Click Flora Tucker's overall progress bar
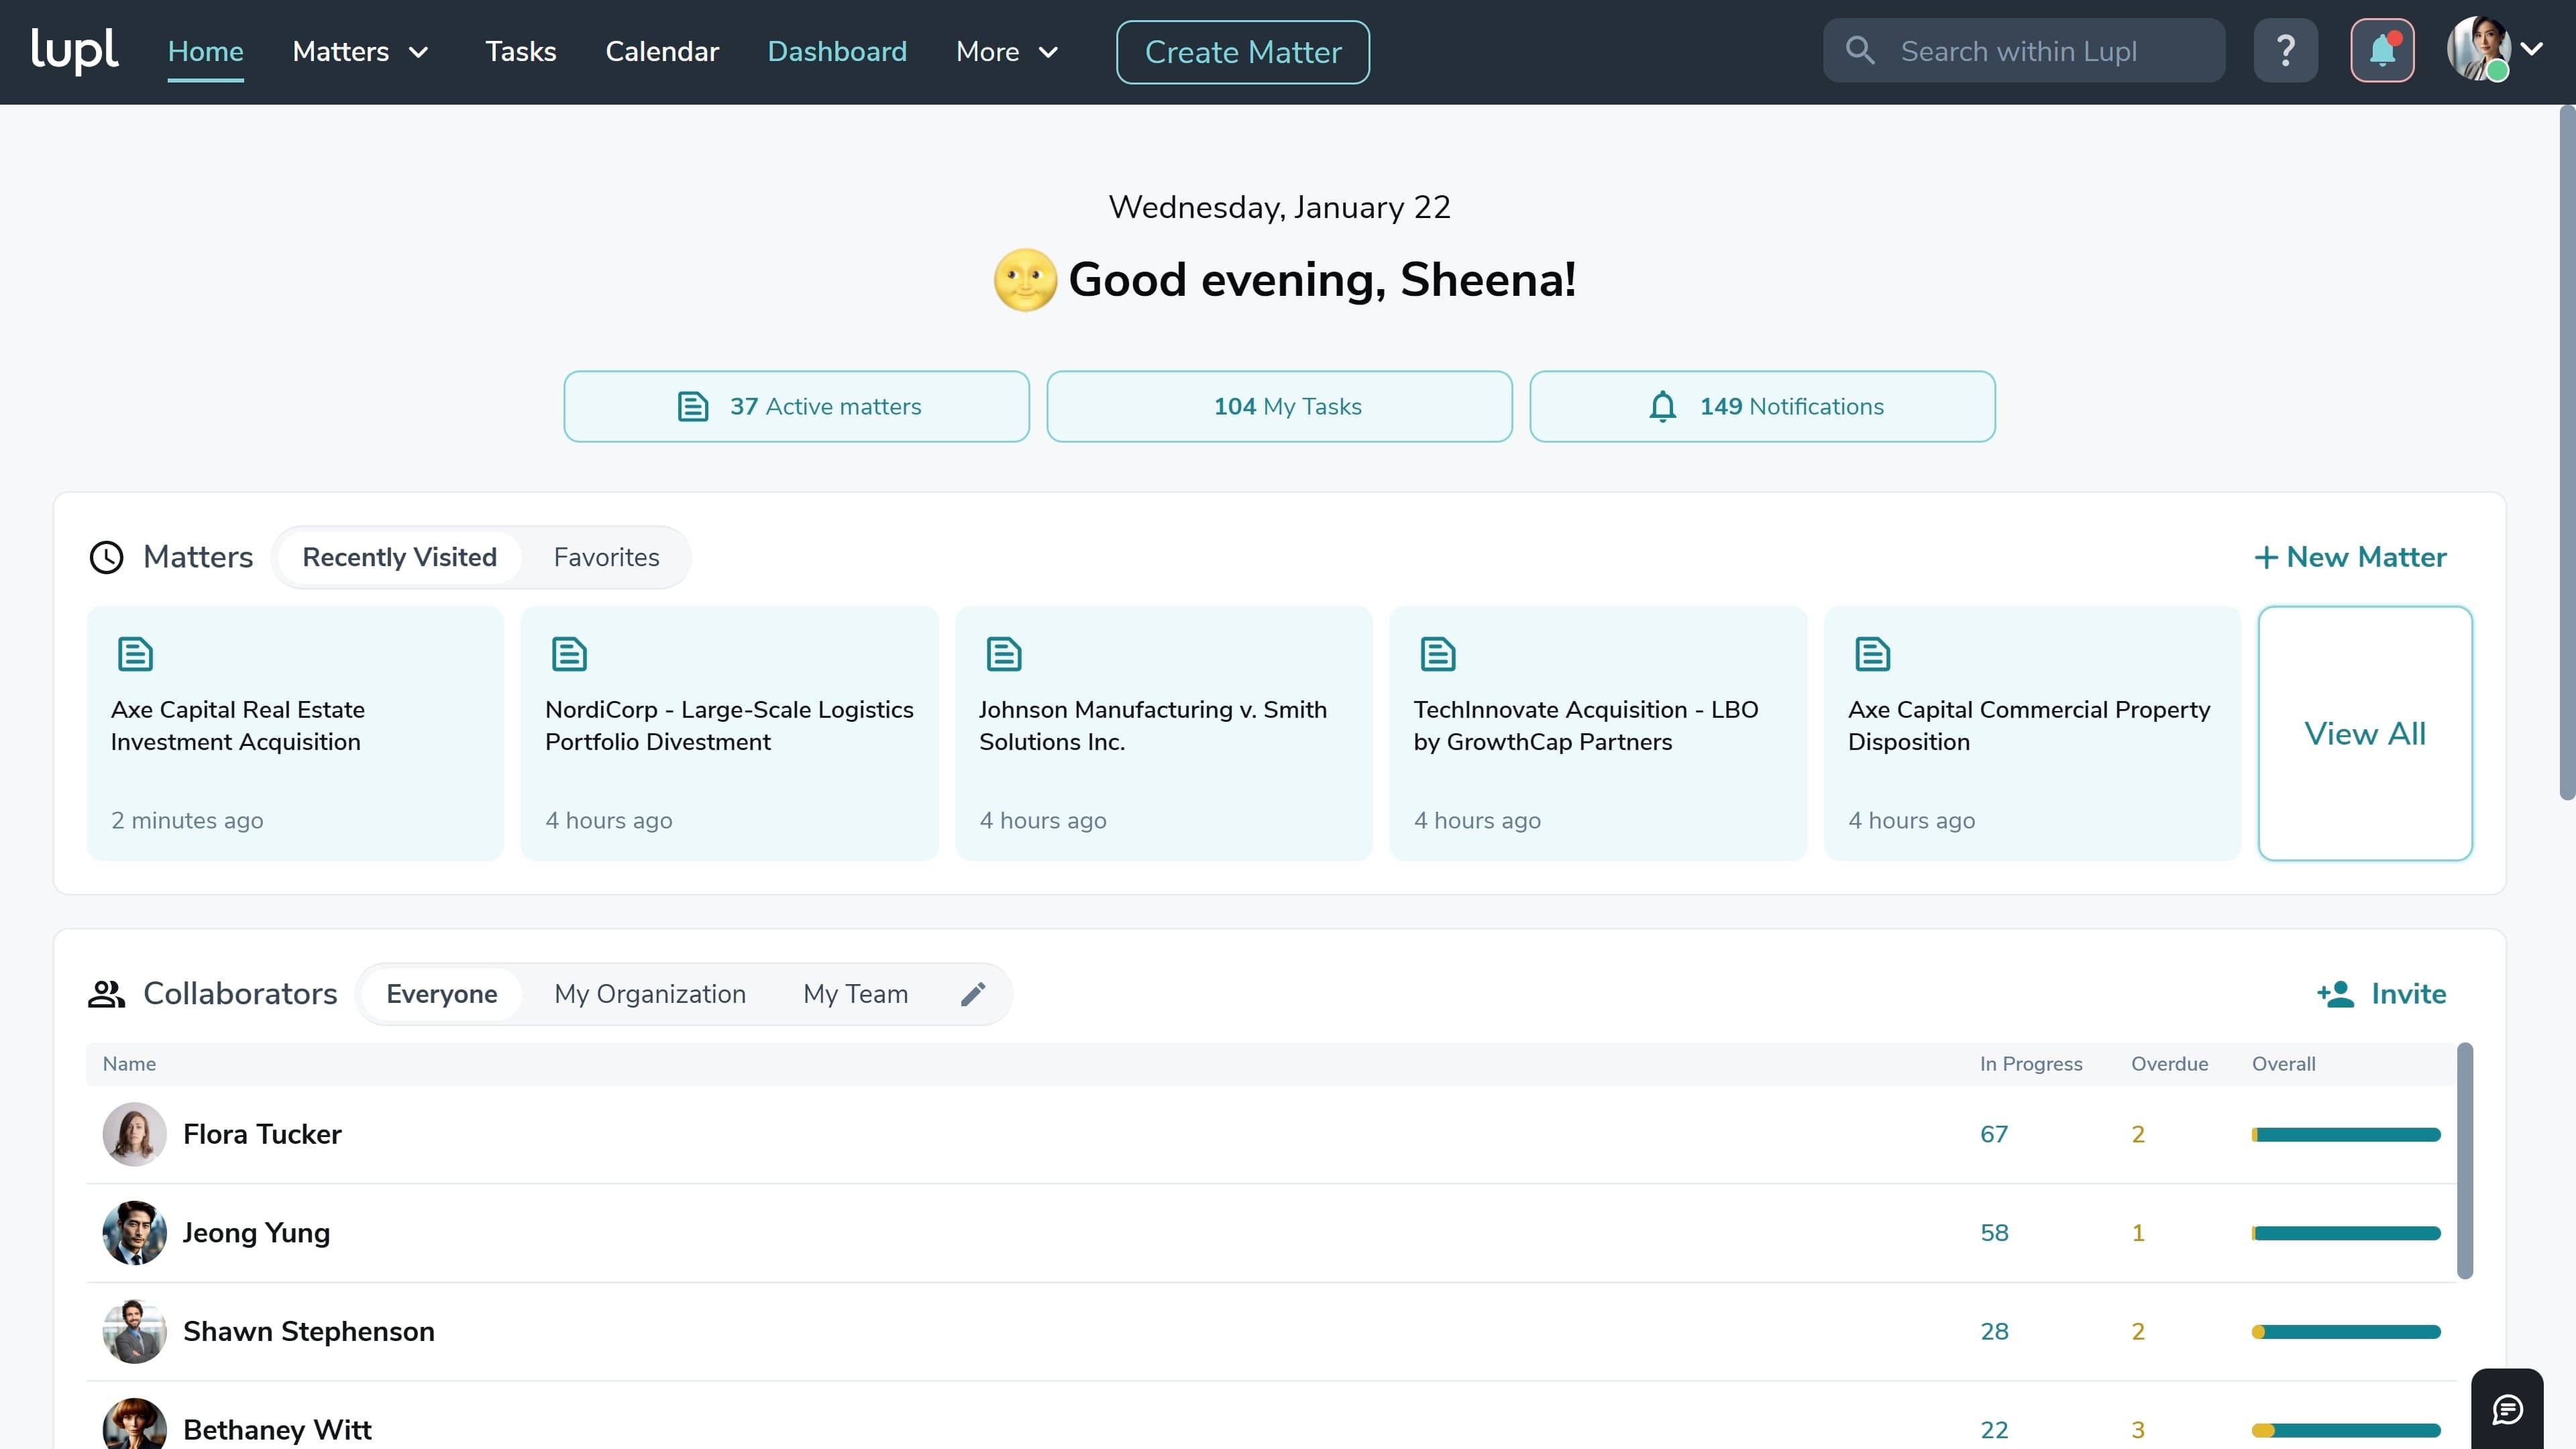 2346,1134
